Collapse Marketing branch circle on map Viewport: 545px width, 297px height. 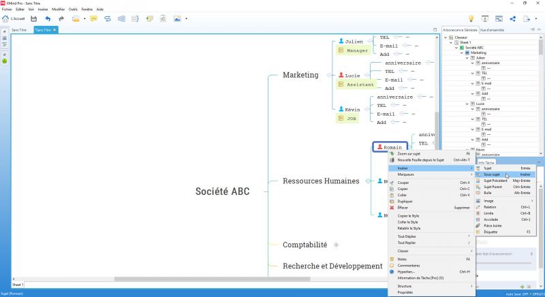[329, 75]
